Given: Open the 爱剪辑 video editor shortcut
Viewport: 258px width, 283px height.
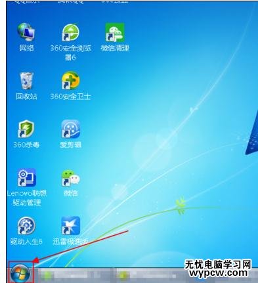Looking at the screenshot, I should [70, 129].
